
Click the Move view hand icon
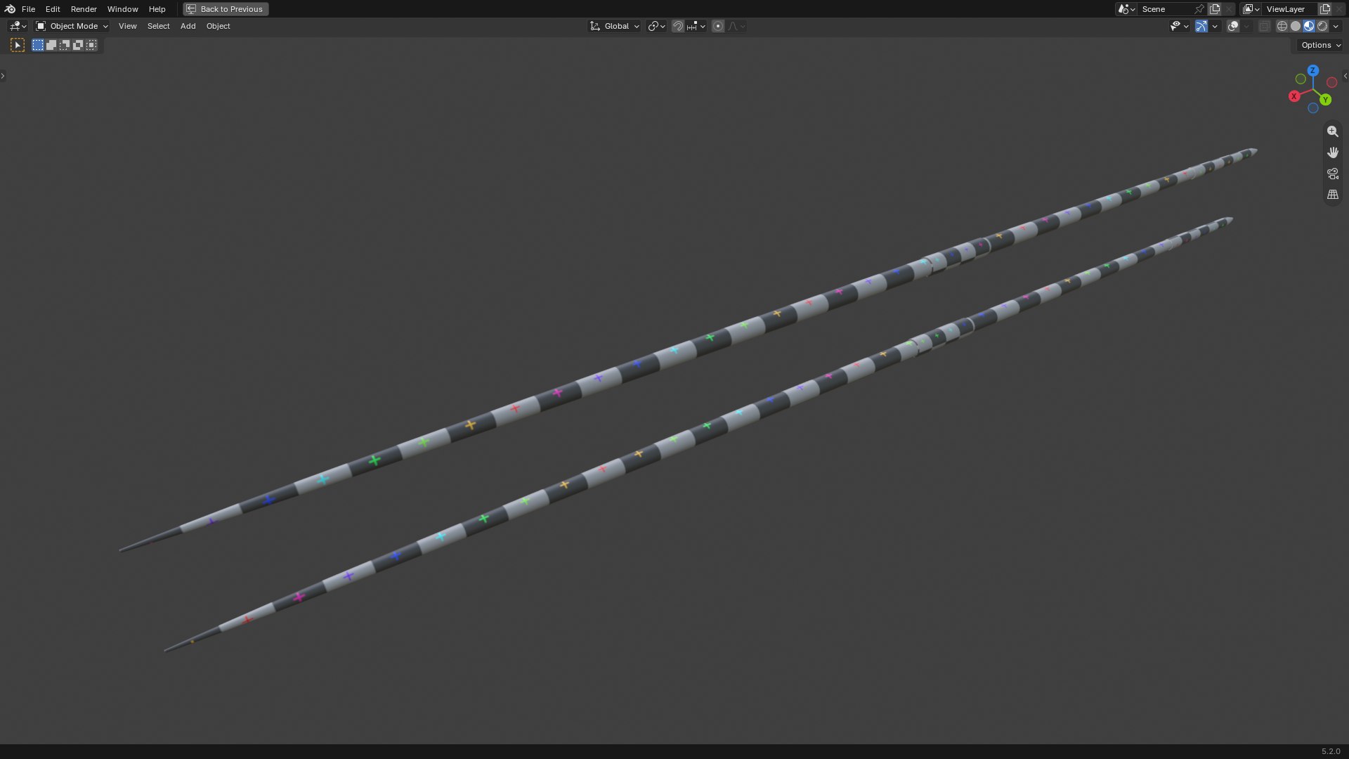point(1332,153)
